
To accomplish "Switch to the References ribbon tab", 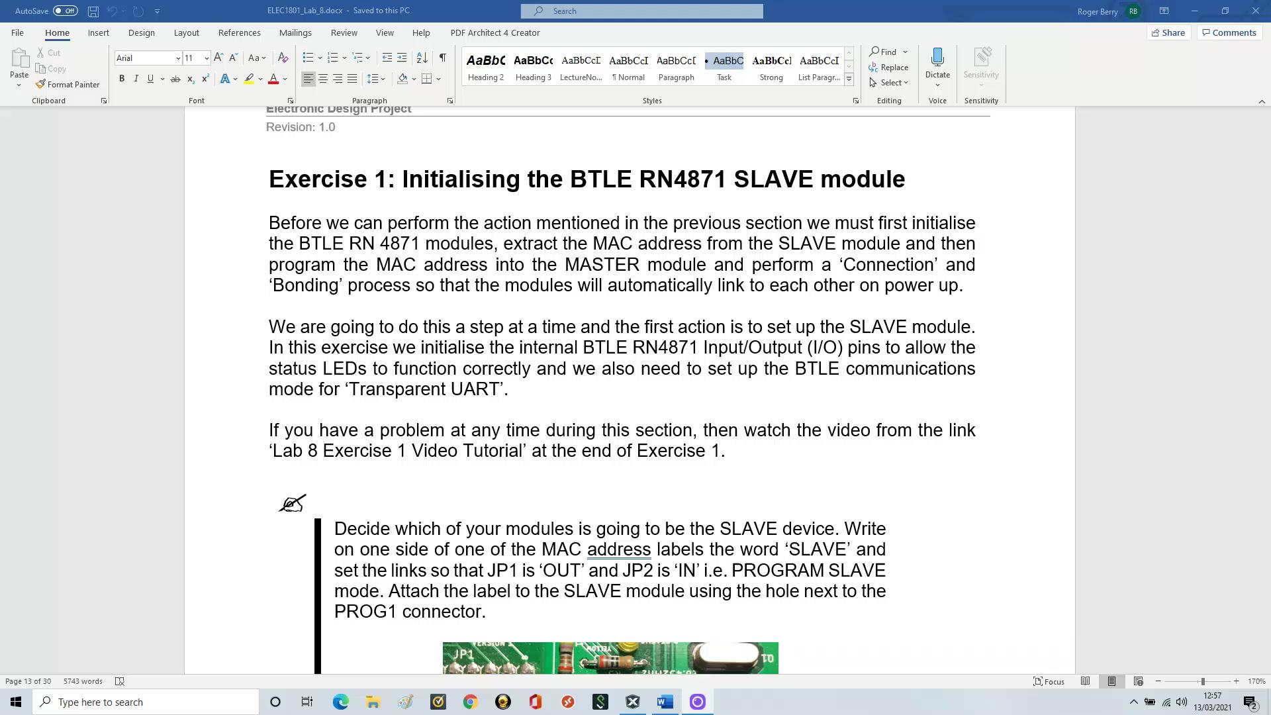I will (240, 32).
